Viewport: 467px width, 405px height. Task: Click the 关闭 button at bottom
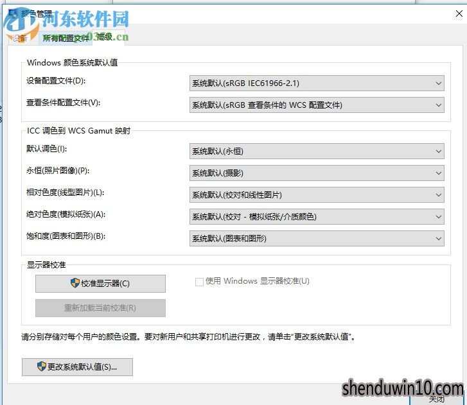[437, 399]
